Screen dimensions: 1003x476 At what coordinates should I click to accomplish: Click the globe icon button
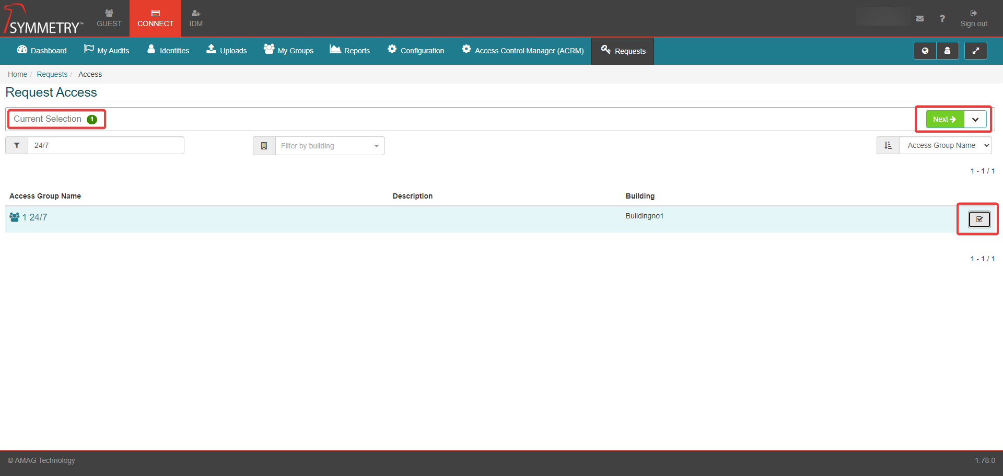[x=925, y=51]
